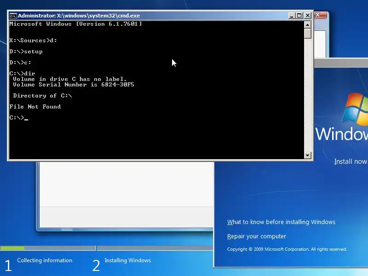
Task: Click the 'Microsoft Windows [Version 6.1.7601]' line
Action: click(x=75, y=24)
